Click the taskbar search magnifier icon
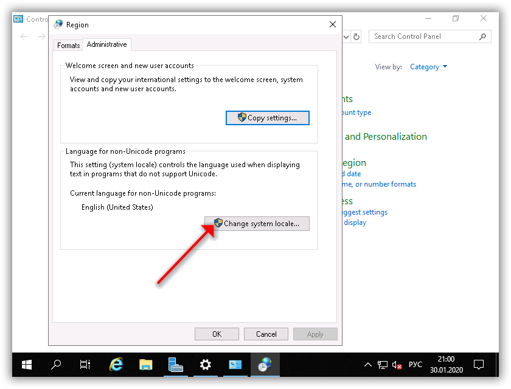Screen dimensions: 511x389 click(x=56, y=365)
